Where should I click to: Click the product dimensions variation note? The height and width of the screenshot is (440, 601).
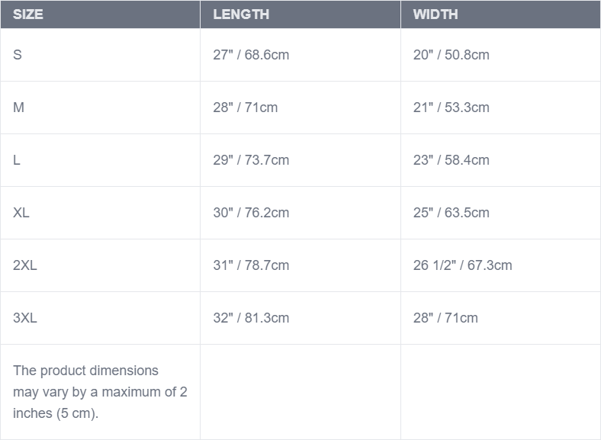pos(100,392)
